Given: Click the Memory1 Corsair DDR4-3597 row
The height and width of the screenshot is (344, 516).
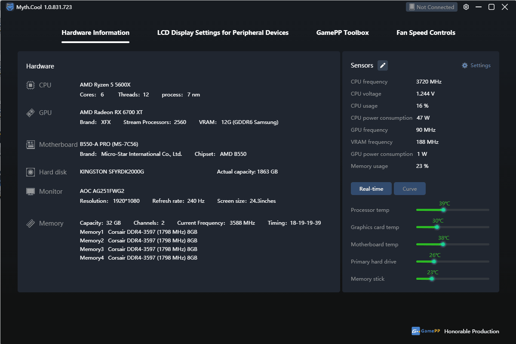Looking at the screenshot, I should 138,232.
